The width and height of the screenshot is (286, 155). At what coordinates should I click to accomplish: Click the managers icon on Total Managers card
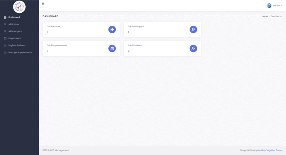pyautogui.click(x=193, y=29)
